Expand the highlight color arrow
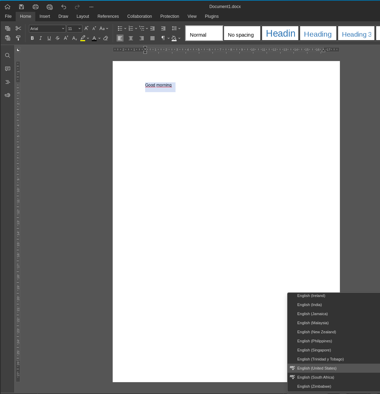The image size is (380, 394). pyautogui.click(x=88, y=38)
